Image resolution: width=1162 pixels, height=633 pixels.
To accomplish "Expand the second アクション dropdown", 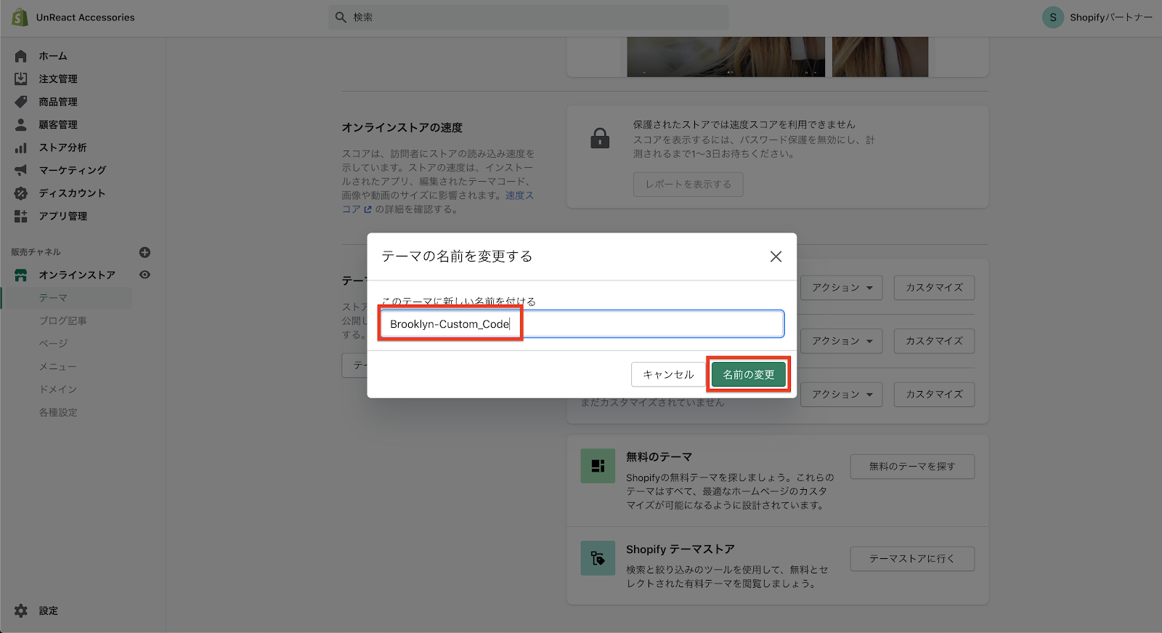I will click(x=841, y=341).
